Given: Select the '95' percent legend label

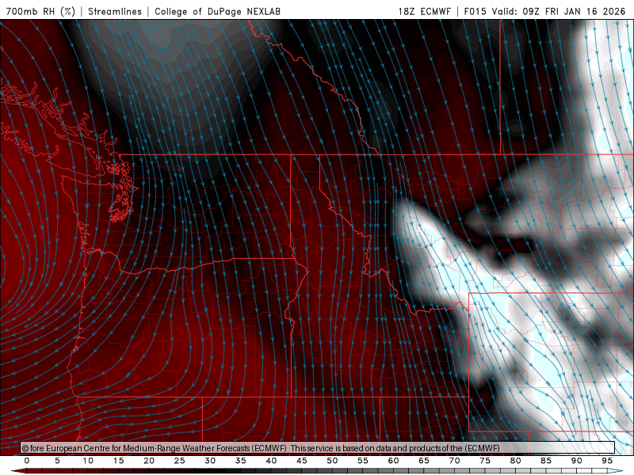Looking at the screenshot, I should coord(607,461).
